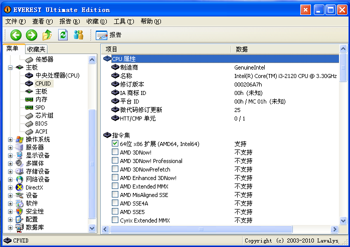
Task: Click the 操作系统 Windows flag icon
Action: pyautogui.click(x=20, y=139)
